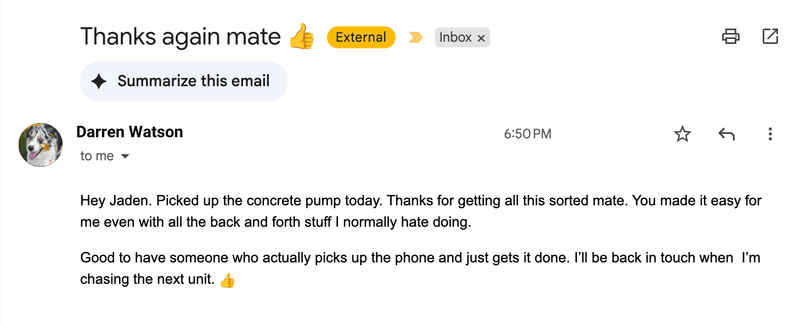Click Summarize this email
The image size is (789, 325).
pyautogui.click(x=184, y=81)
